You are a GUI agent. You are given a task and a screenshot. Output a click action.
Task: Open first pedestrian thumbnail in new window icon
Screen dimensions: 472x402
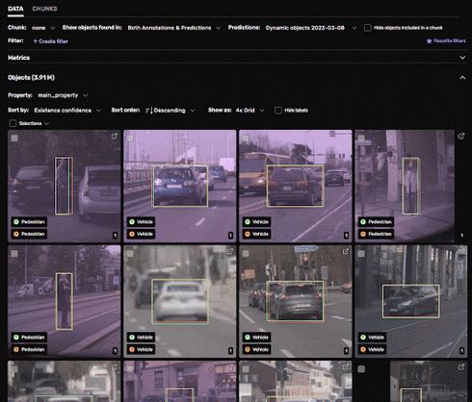[x=115, y=137]
